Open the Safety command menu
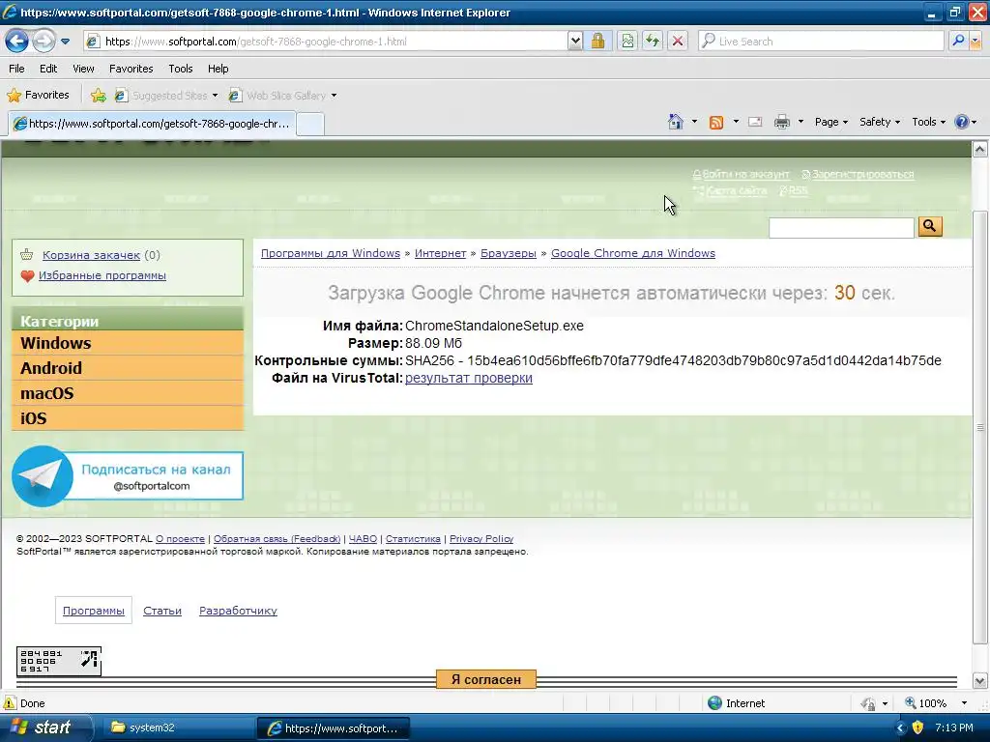Image resolution: width=990 pixels, height=742 pixels. pos(880,122)
